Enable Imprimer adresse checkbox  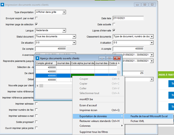[37, 104]
